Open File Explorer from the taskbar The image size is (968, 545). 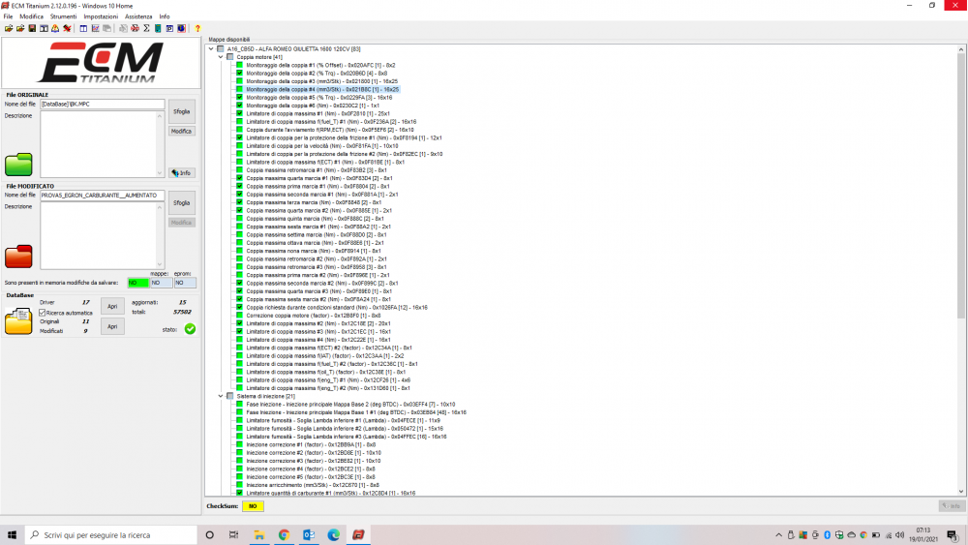[x=259, y=535]
